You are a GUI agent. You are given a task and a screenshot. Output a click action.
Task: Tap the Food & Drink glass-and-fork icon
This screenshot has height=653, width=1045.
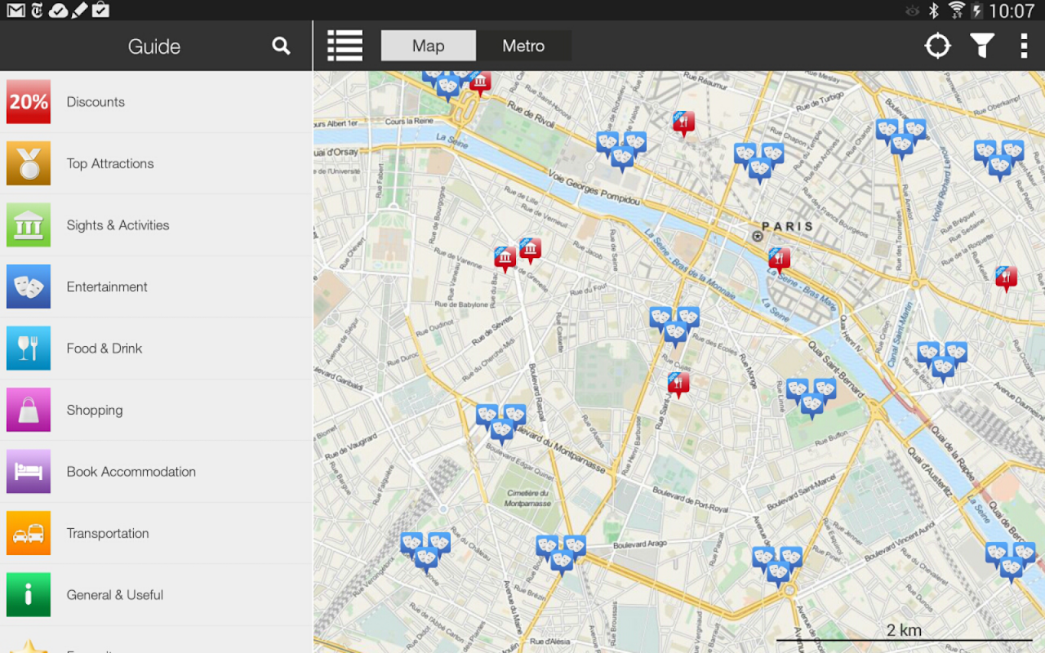[29, 348]
